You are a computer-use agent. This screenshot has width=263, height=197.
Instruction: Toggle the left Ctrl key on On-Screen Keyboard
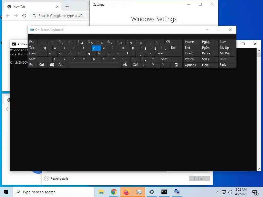click(x=42, y=65)
